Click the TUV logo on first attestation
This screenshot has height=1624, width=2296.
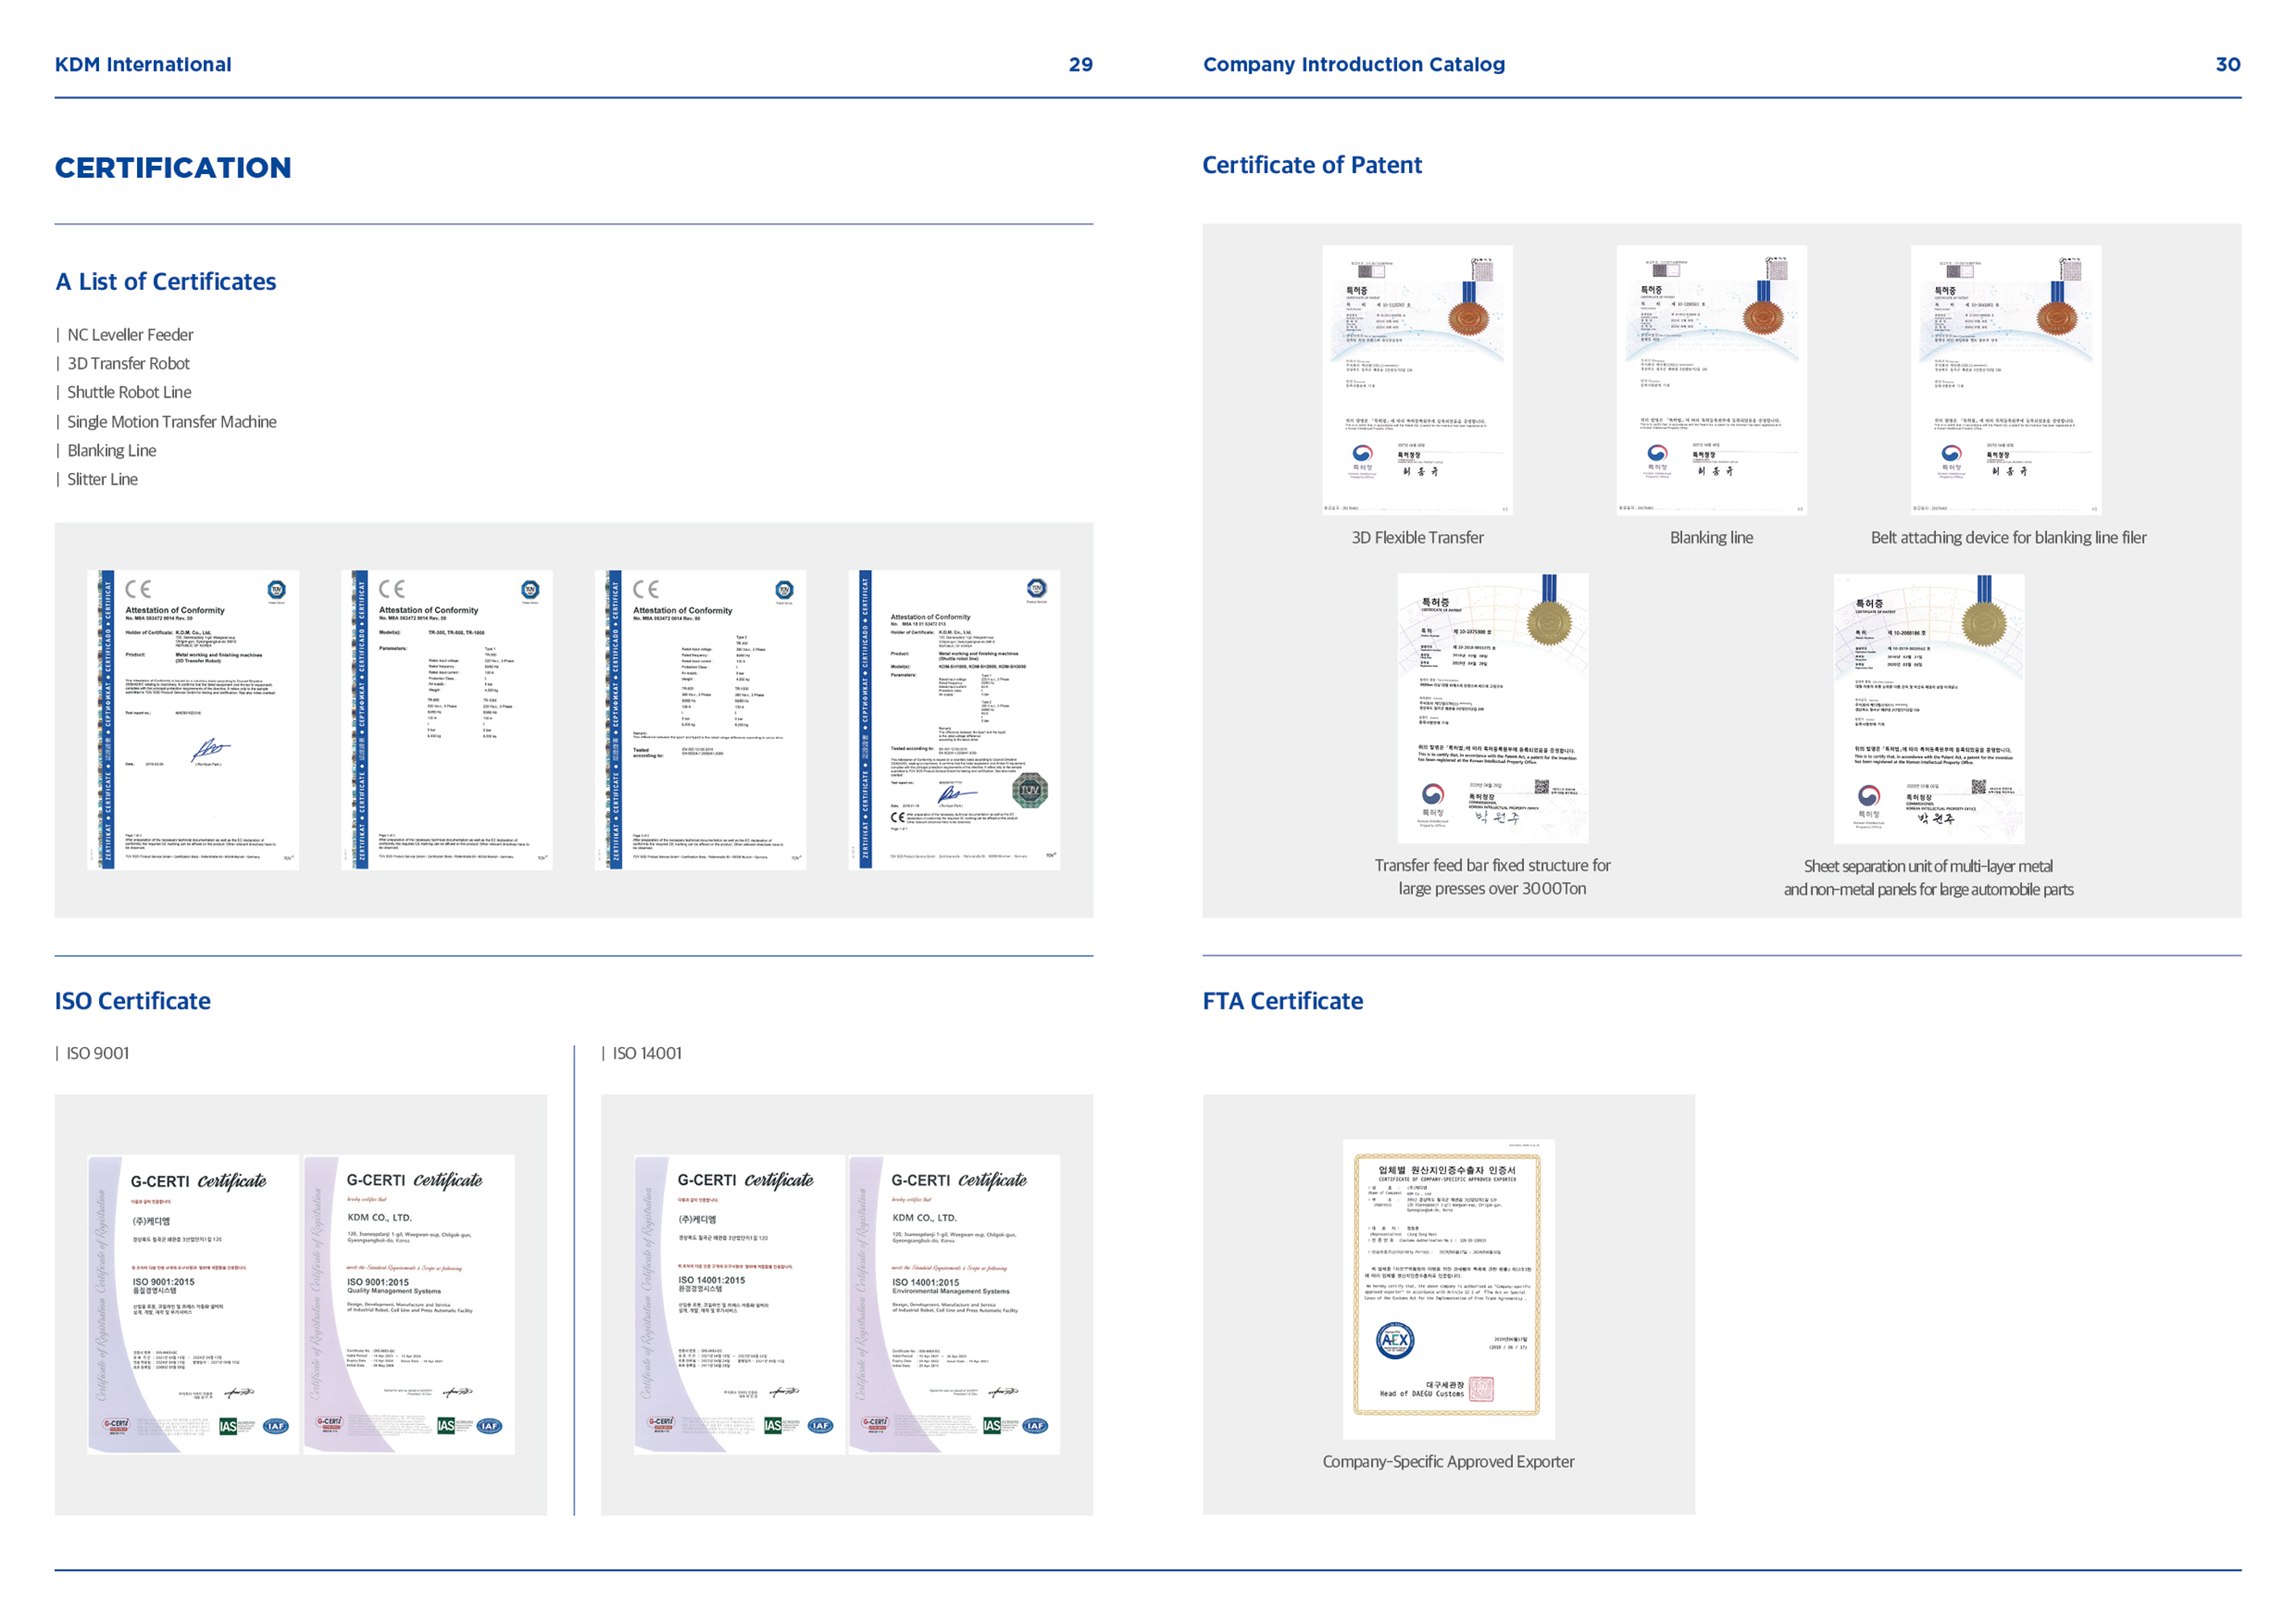pyautogui.click(x=277, y=589)
